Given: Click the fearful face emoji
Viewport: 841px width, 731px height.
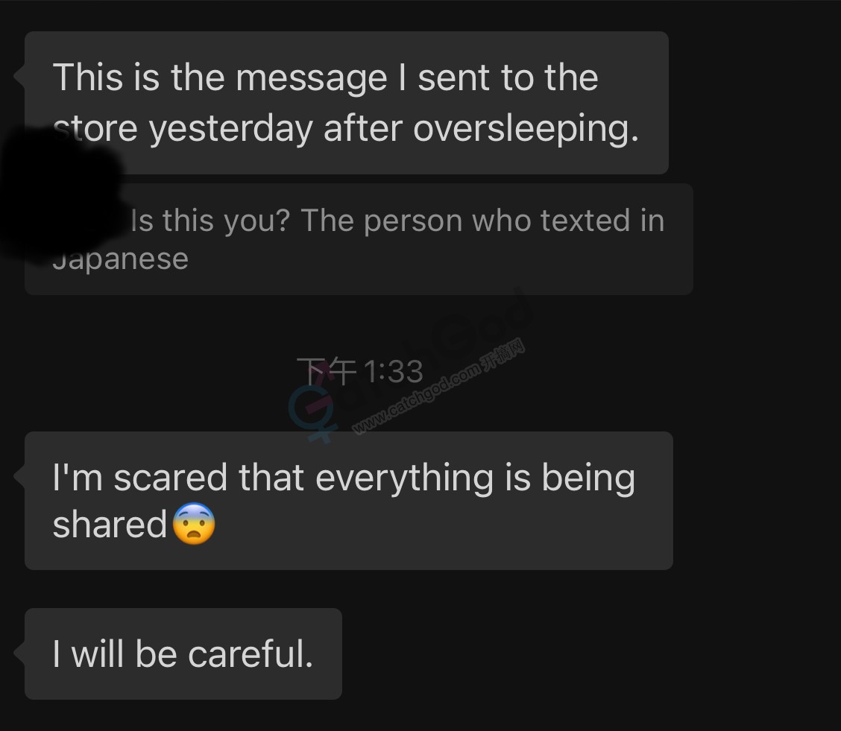Looking at the screenshot, I should point(194,524).
